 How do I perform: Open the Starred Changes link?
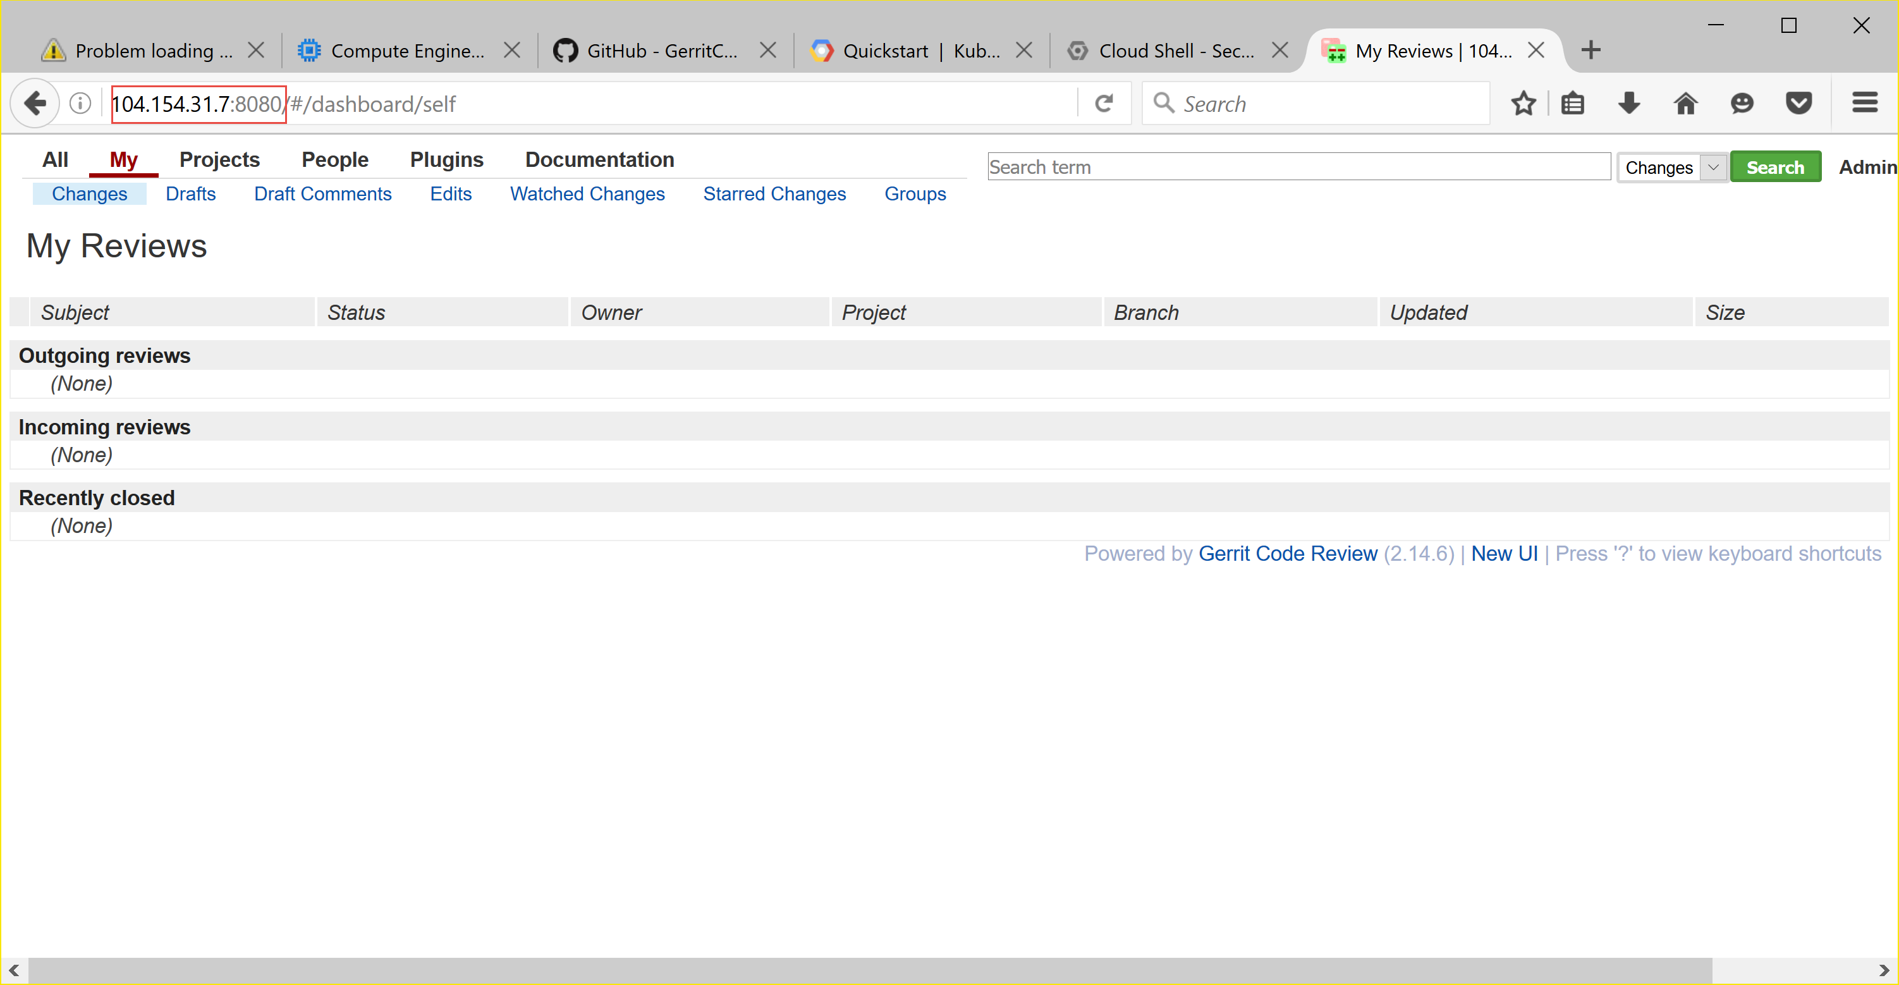tap(775, 194)
